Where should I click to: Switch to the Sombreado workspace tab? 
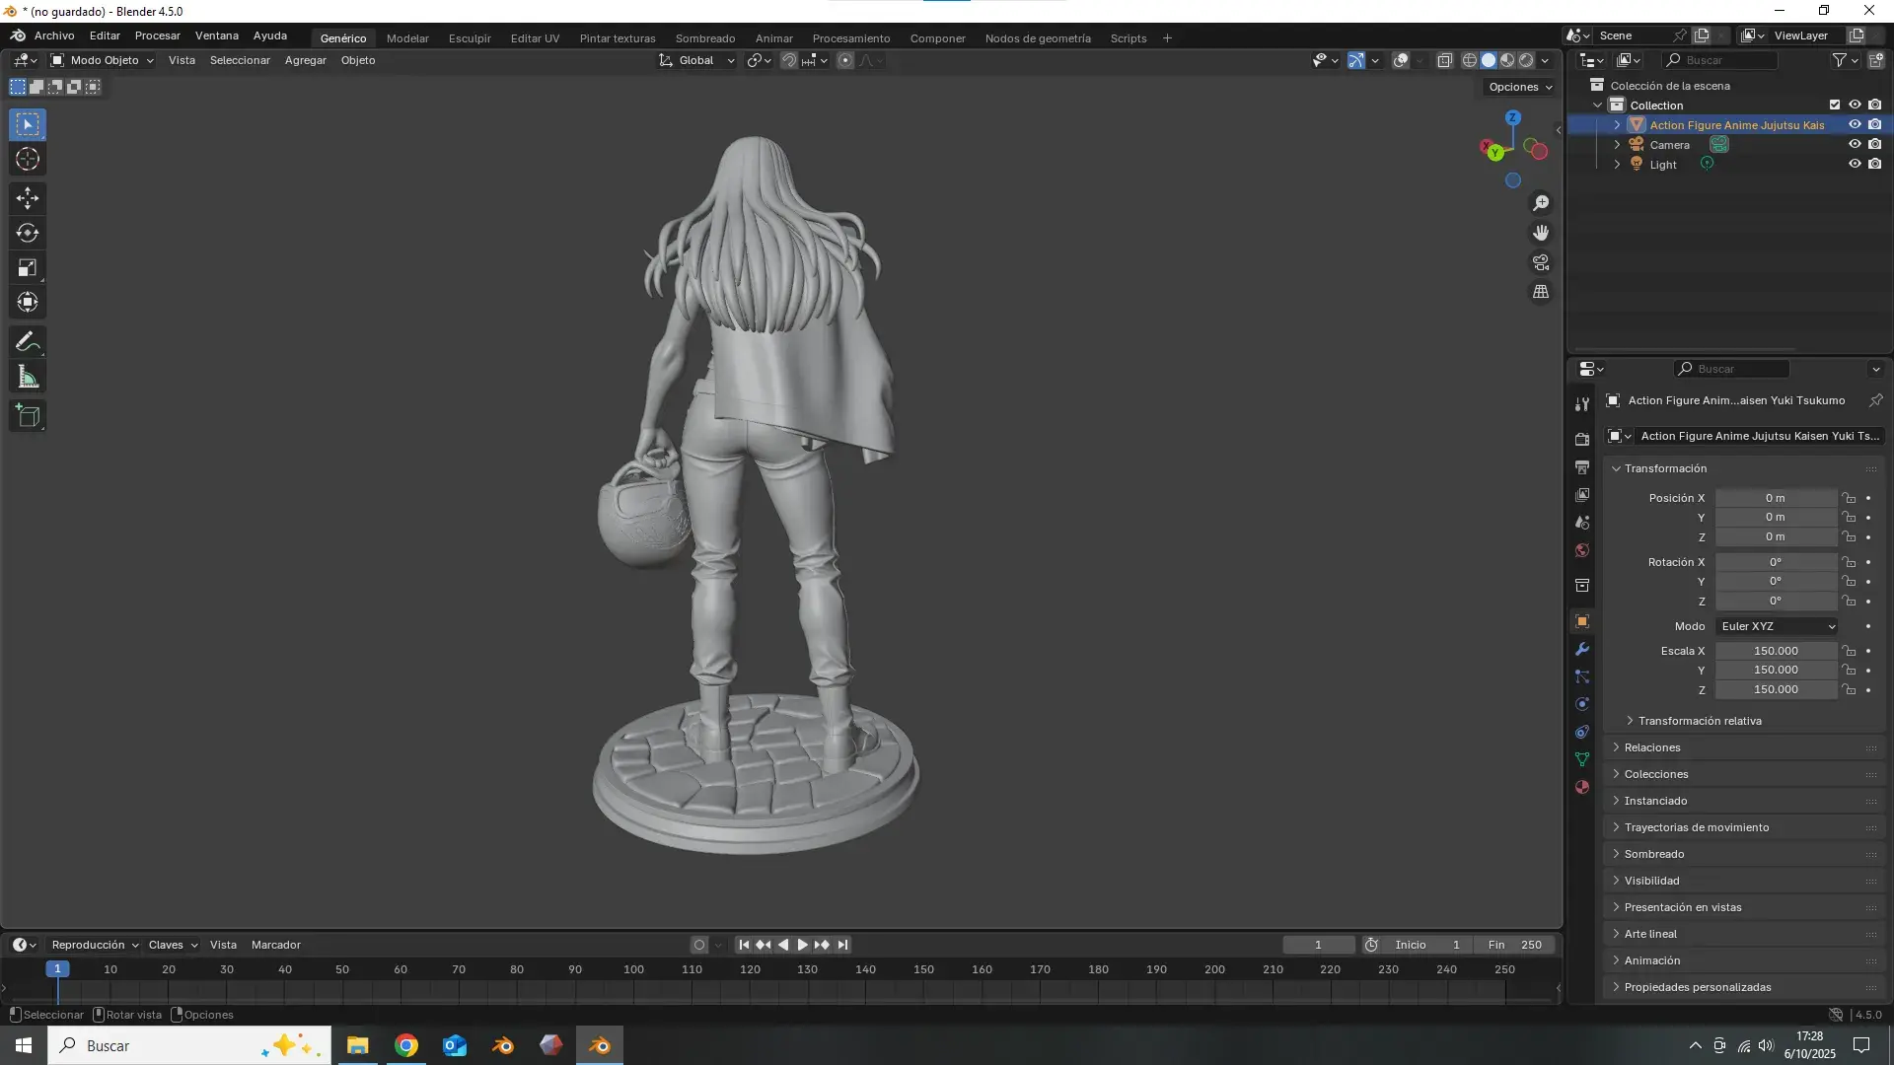(x=704, y=38)
